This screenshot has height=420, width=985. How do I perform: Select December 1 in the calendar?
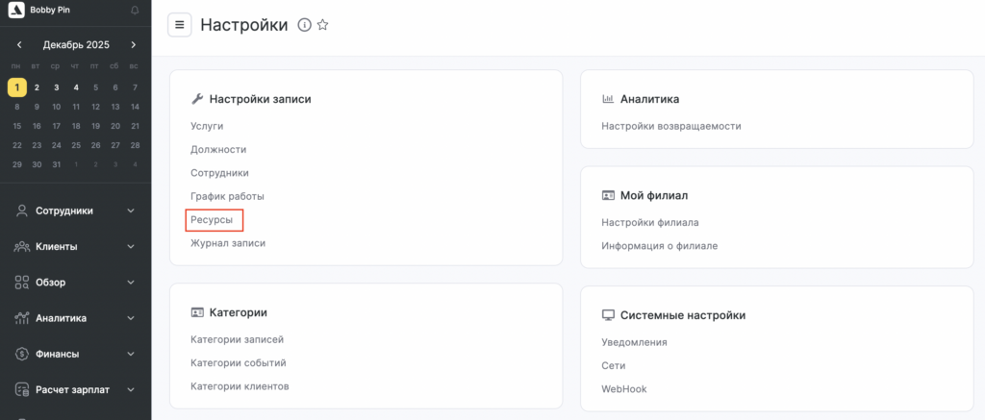(16, 87)
